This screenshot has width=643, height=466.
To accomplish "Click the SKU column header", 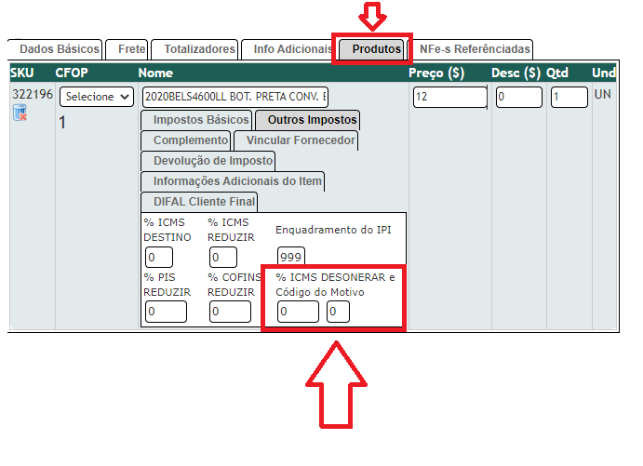I will pyautogui.click(x=22, y=73).
